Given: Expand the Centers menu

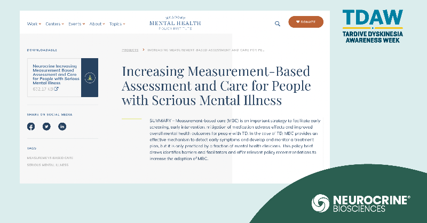Looking at the screenshot, I should click(55, 24).
